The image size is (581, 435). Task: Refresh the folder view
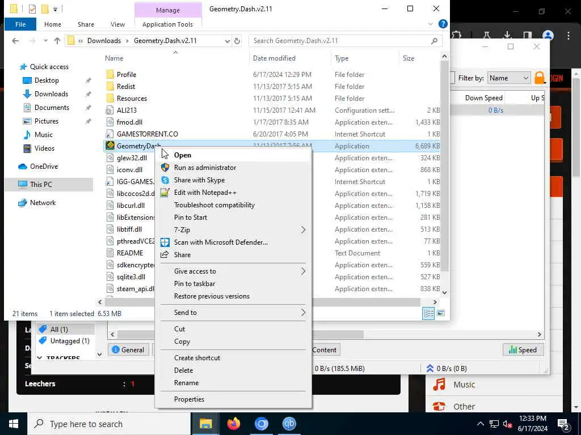click(237, 41)
